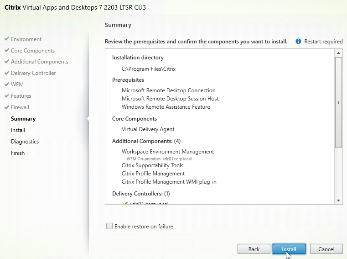
Task: Click the checkmark icon beside Additional Components
Action: pyautogui.click(x=7, y=61)
